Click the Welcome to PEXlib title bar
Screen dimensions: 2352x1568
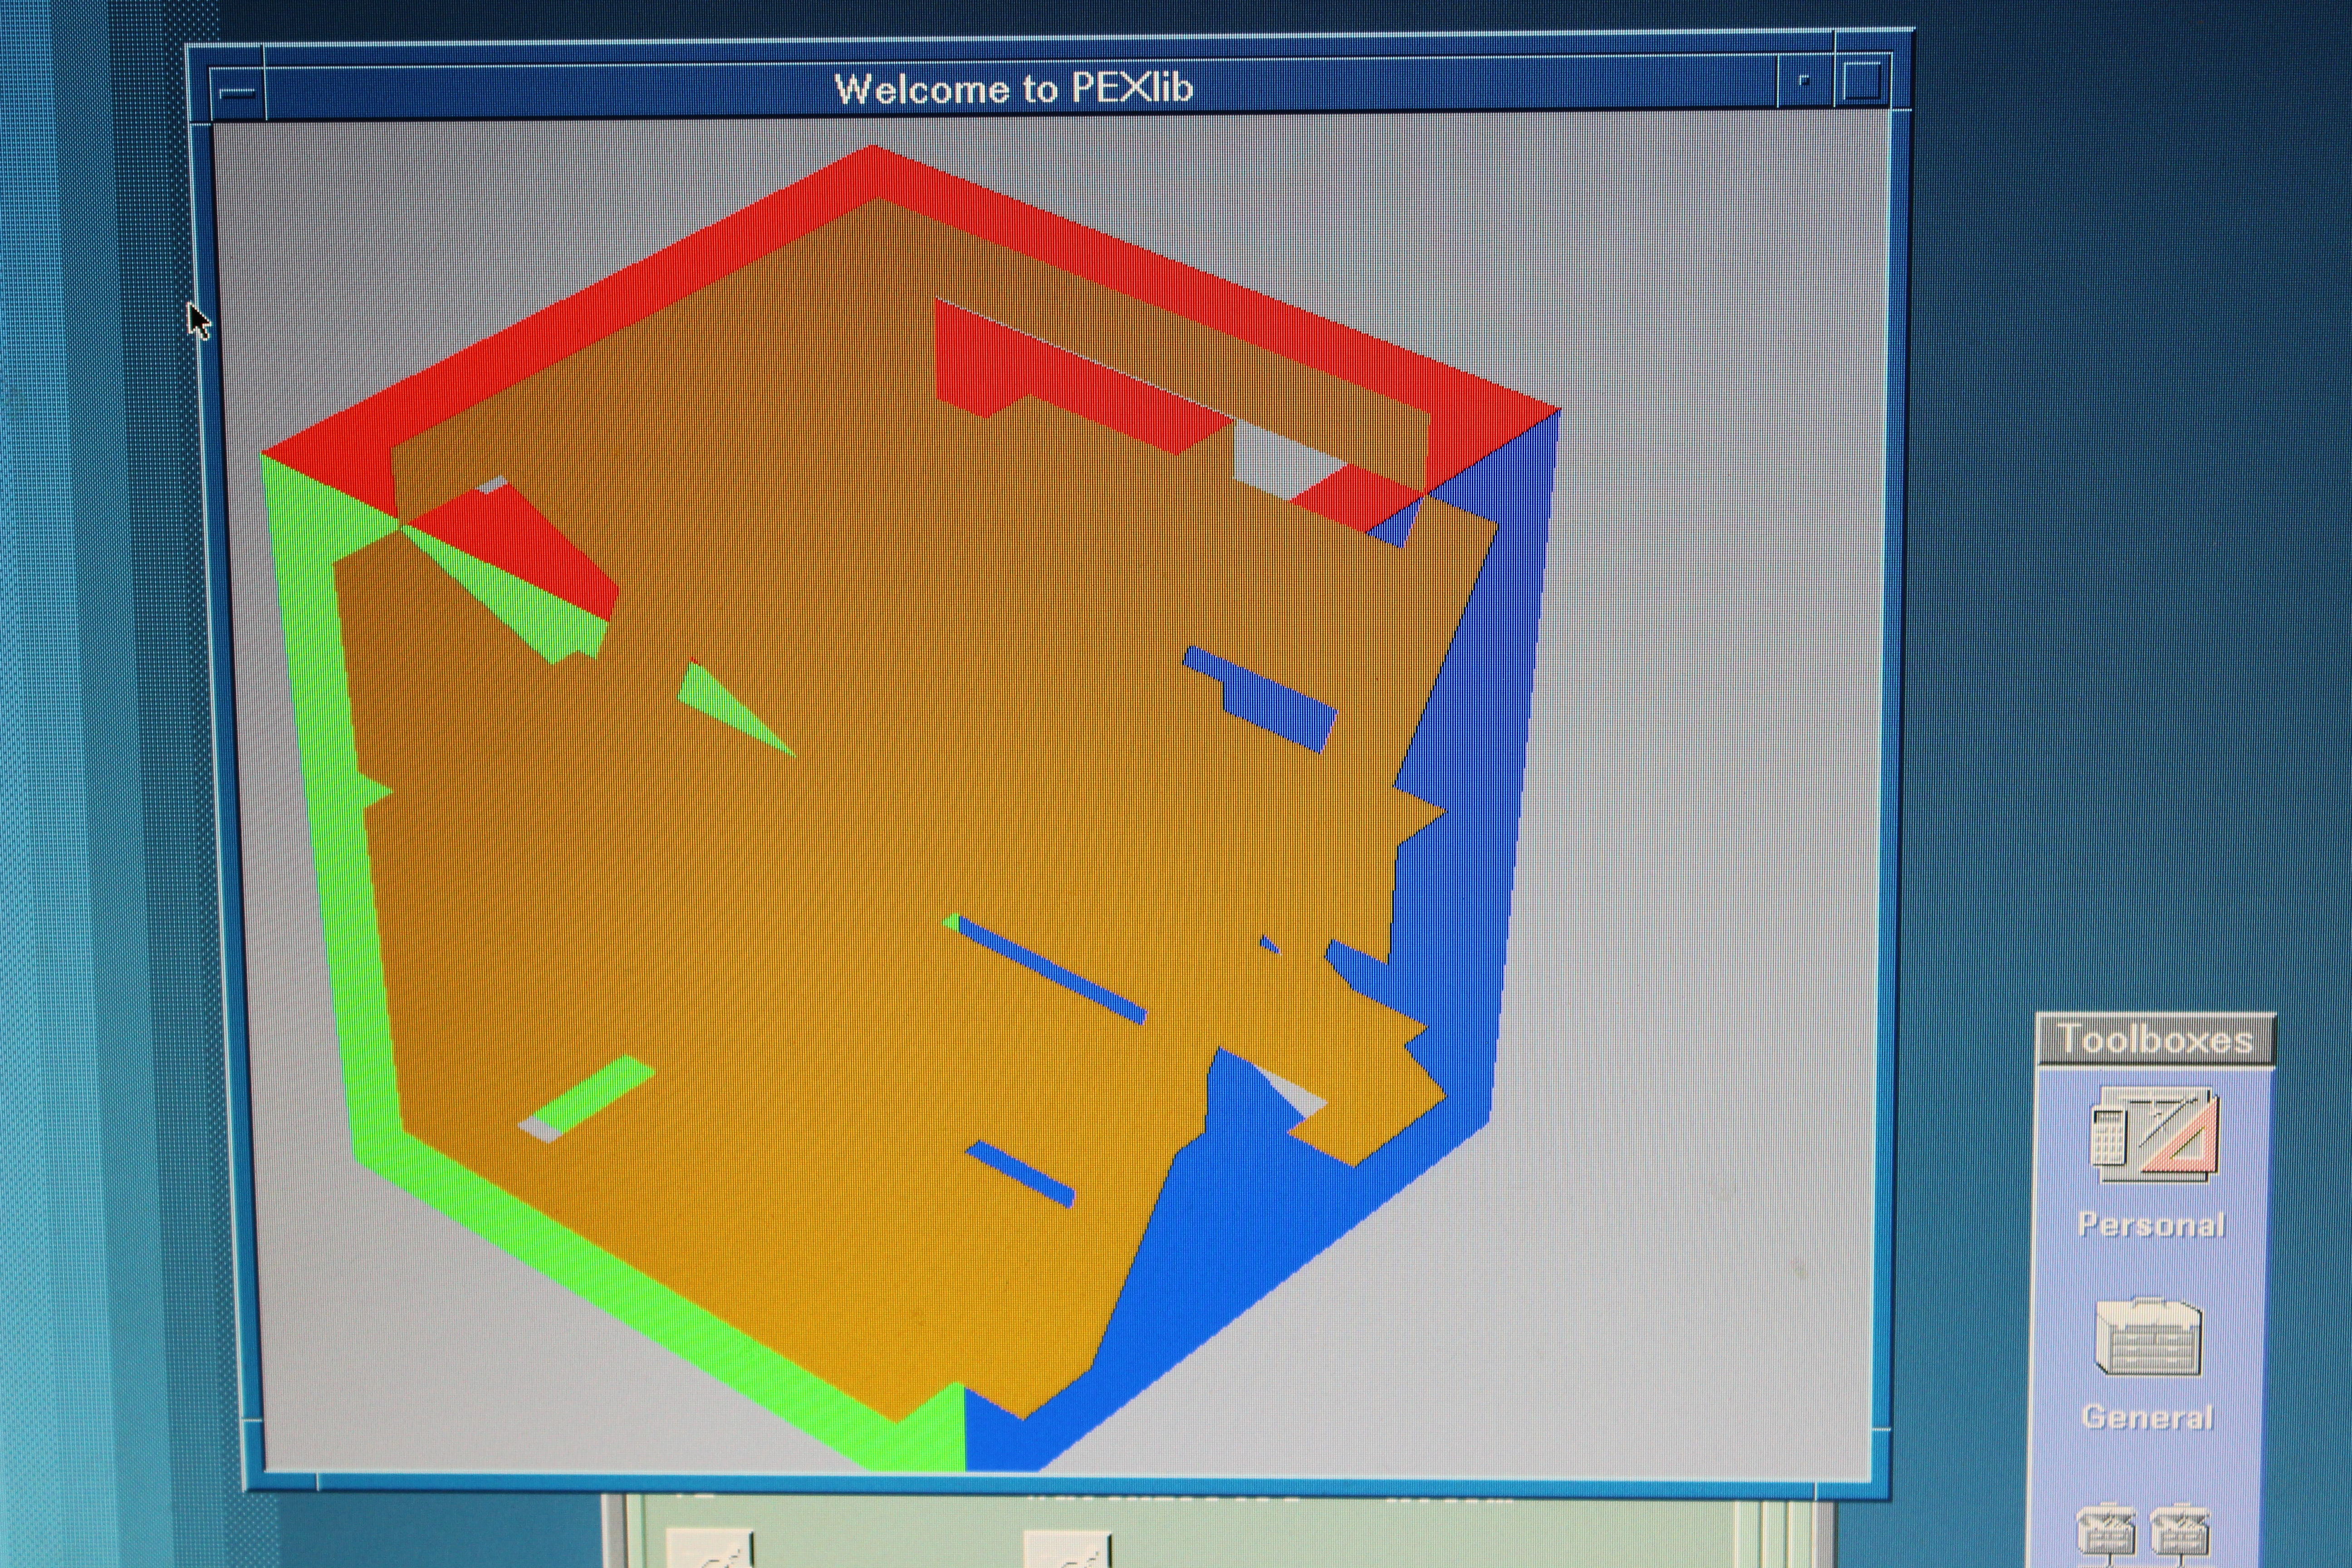[x=1013, y=88]
